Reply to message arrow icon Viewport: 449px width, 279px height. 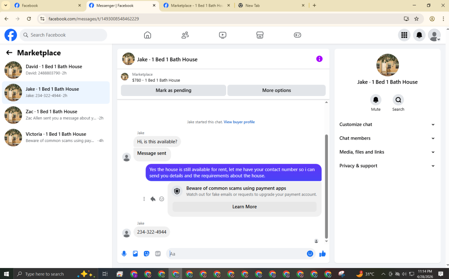tap(153, 199)
